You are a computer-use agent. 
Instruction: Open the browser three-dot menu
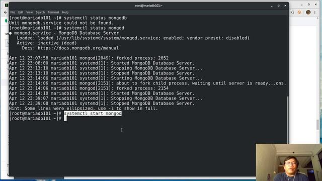coord(315,12)
